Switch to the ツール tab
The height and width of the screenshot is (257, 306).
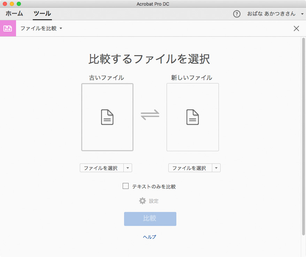42,14
